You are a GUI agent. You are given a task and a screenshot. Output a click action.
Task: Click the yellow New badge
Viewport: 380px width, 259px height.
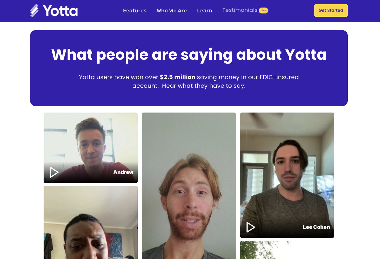point(263,10)
